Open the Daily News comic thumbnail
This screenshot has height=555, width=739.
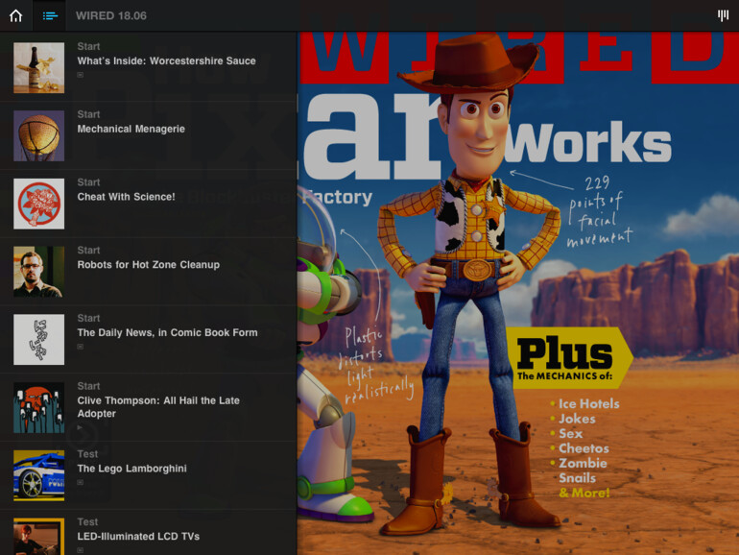pyautogui.click(x=39, y=339)
